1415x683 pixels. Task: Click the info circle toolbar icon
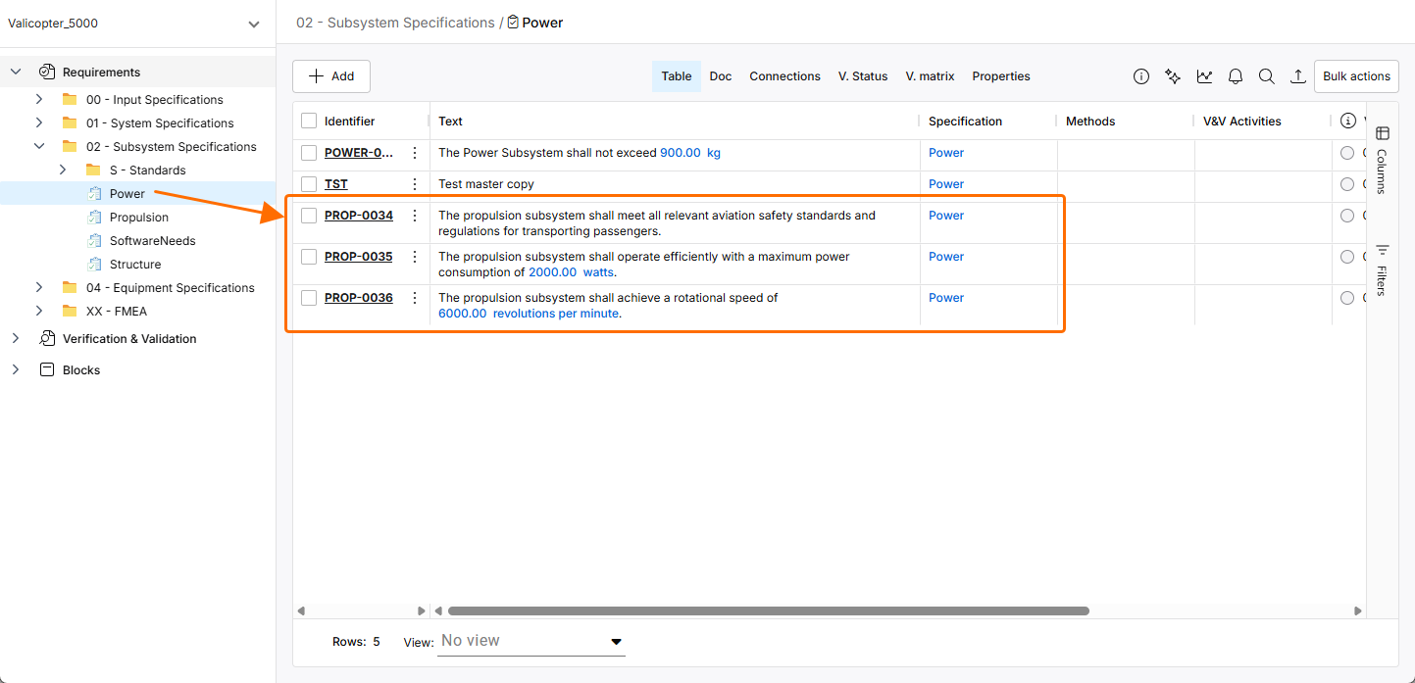(x=1141, y=76)
